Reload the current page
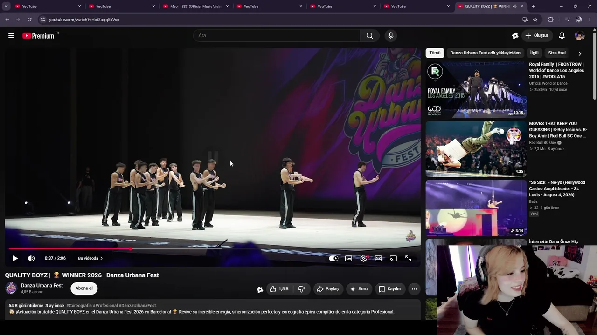This screenshot has width=597, height=335. click(x=29, y=20)
